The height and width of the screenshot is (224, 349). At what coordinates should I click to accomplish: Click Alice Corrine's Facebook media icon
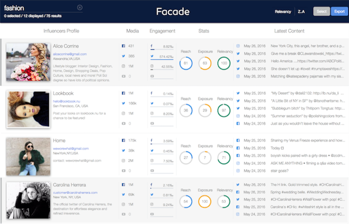pos(123,46)
